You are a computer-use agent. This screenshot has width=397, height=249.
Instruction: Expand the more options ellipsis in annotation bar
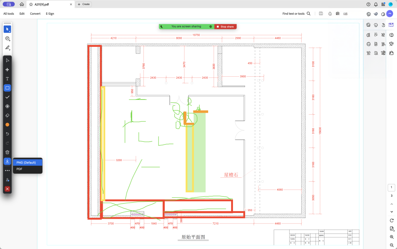[x=7, y=170]
